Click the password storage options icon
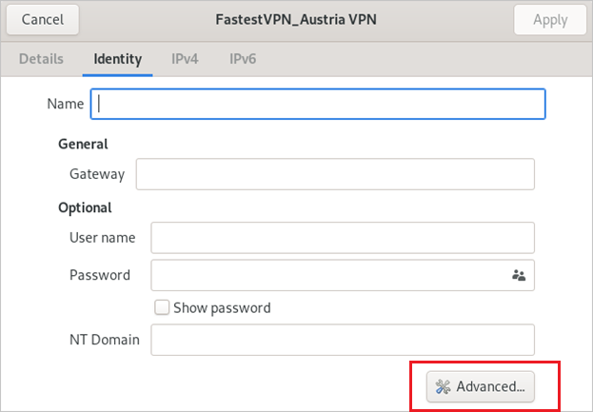The height and width of the screenshot is (412, 593). [x=519, y=275]
